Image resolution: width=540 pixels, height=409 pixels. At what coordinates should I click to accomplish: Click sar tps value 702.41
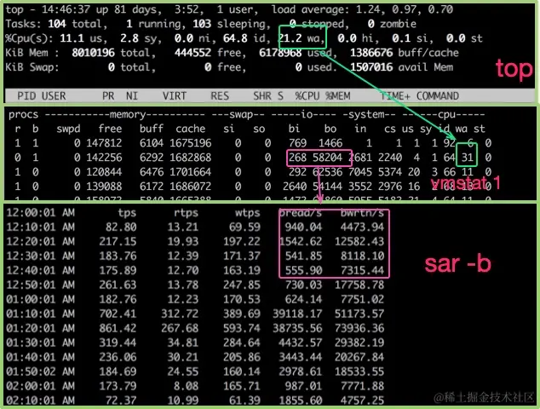click(x=118, y=314)
